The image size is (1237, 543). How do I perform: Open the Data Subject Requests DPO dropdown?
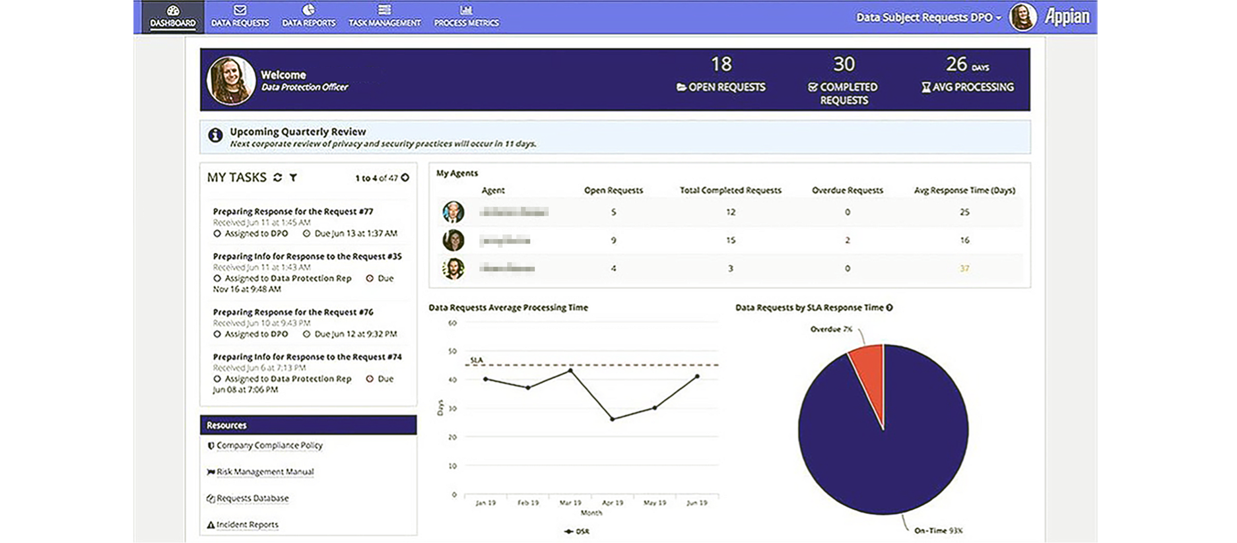pyautogui.click(x=928, y=18)
